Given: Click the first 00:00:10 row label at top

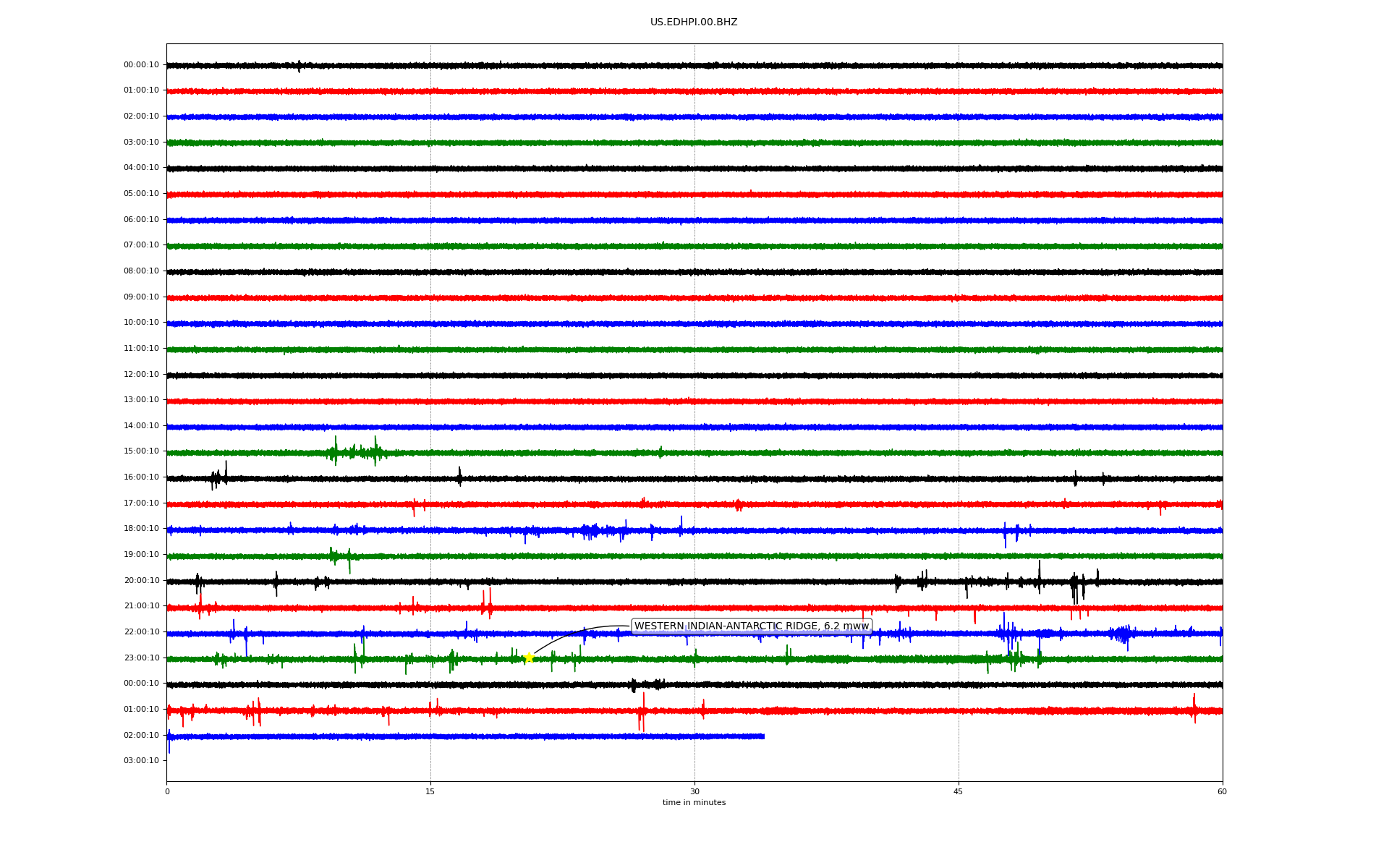Looking at the screenshot, I should pos(141,65).
